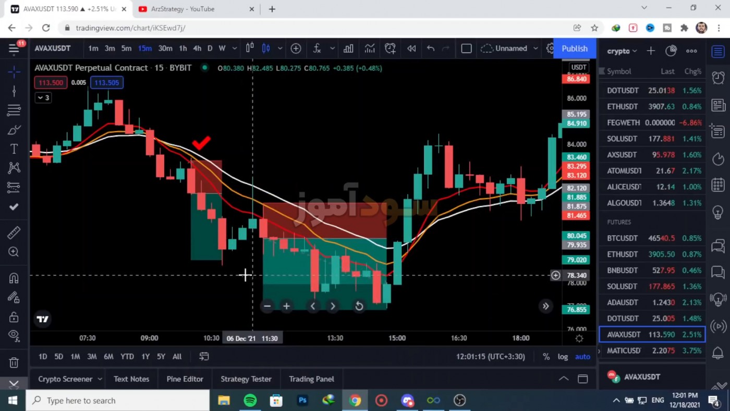This screenshot has width=730, height=411.
Task: Add a symbol to the watchlist
Action: click(651, 51)
